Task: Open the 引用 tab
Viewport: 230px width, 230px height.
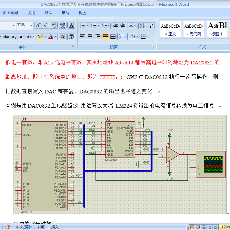Action: 31,13
